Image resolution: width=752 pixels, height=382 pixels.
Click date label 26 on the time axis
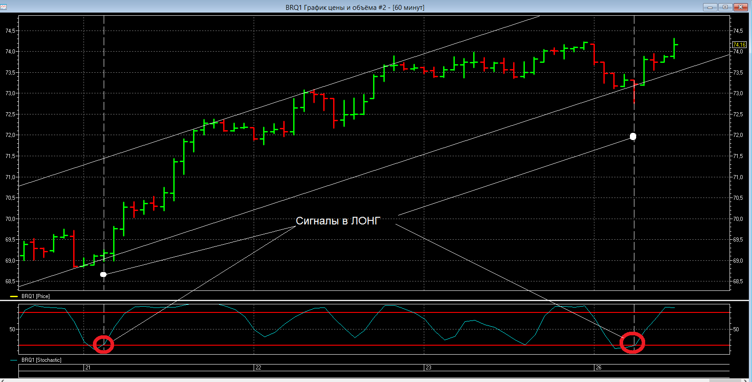coord(598,368)
